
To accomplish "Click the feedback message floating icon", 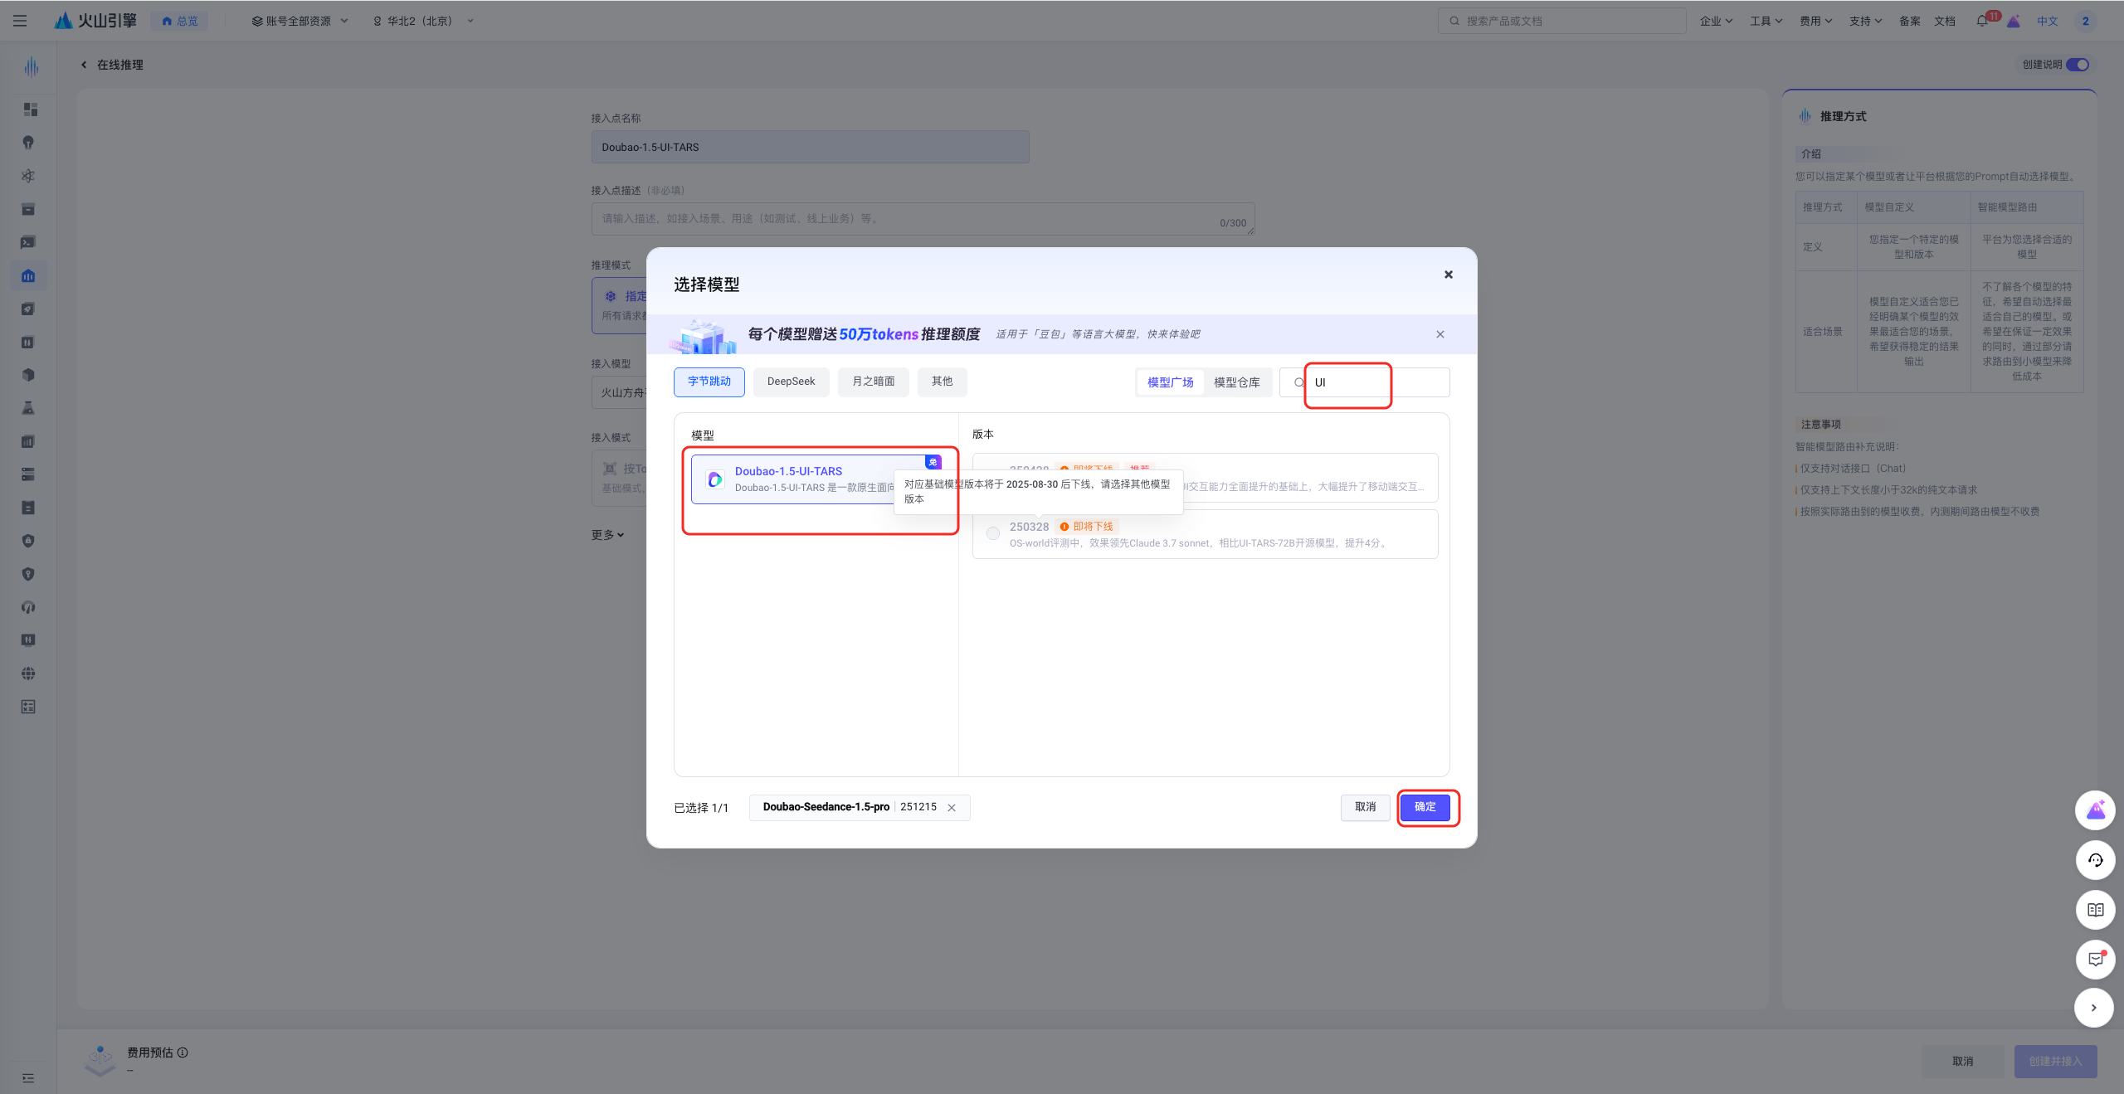I will (2095, 960).
